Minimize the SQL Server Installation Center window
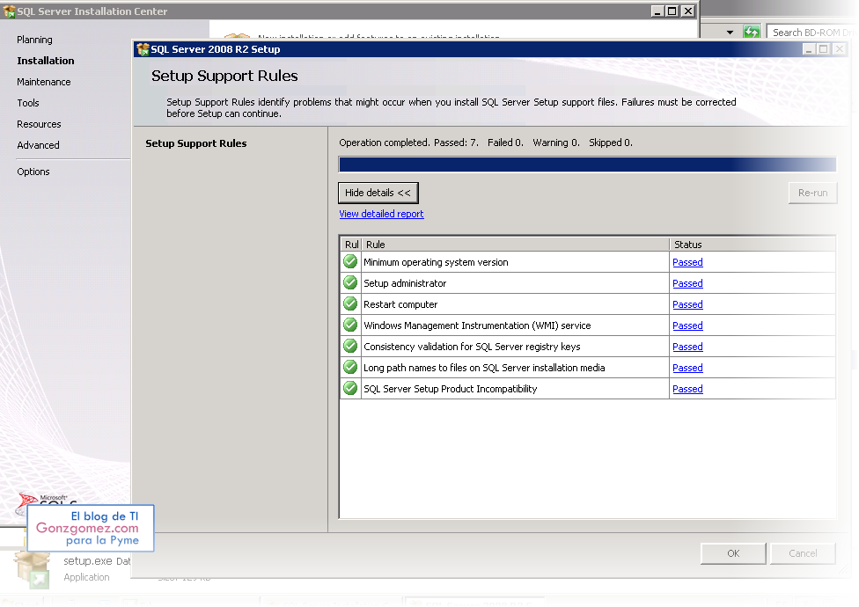 tap(657, 11)
